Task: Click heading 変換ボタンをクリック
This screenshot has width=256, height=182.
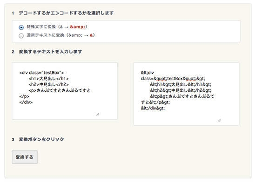Action: click(x=41, y=139)
